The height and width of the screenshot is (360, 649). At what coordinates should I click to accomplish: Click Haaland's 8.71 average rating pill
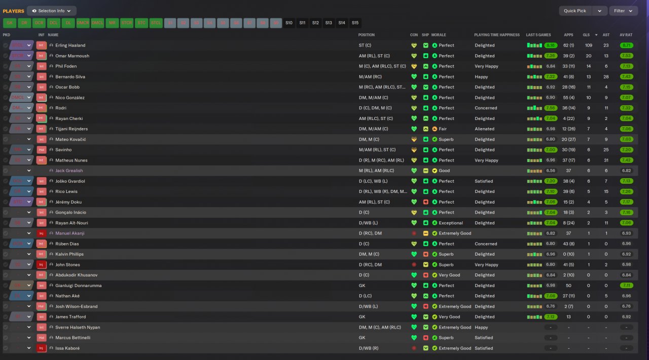pos(626,46)
